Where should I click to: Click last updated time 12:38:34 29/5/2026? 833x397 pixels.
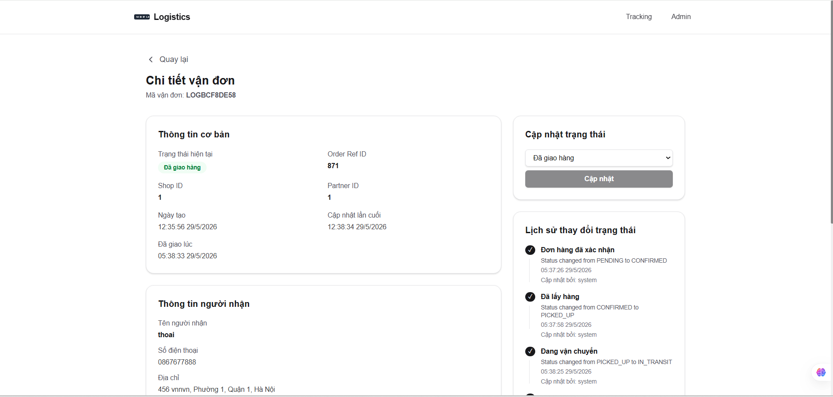[x=357, y=227]
